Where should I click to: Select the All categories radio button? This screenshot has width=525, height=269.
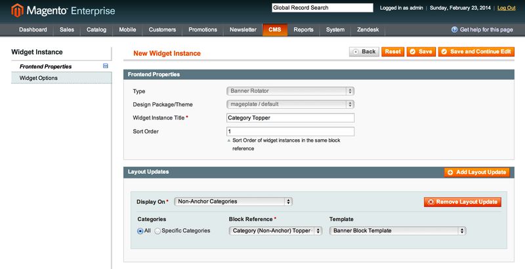(140, 231)
